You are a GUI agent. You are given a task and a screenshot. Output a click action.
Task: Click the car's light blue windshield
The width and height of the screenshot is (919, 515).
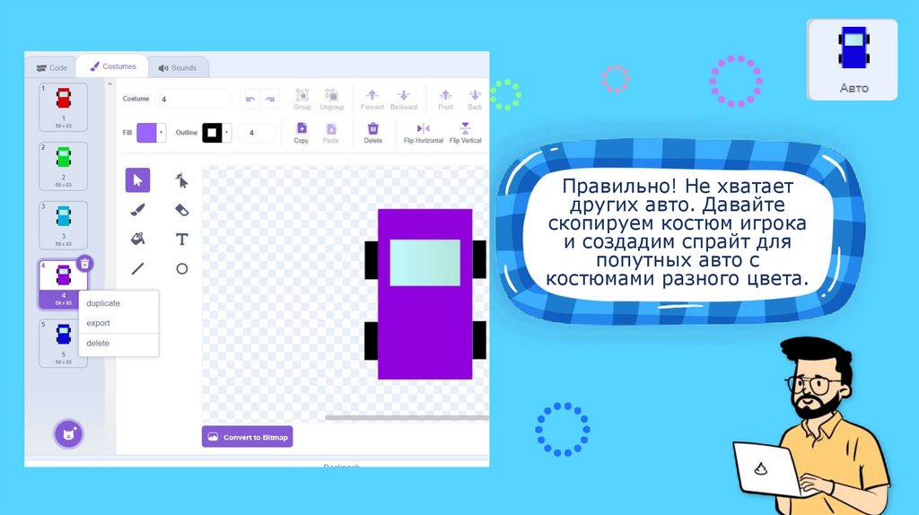point(424,263)
